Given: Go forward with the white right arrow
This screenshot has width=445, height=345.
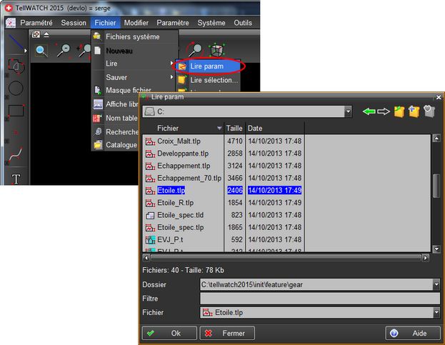Looking at the screenshot, I should (x=384, y=111).
